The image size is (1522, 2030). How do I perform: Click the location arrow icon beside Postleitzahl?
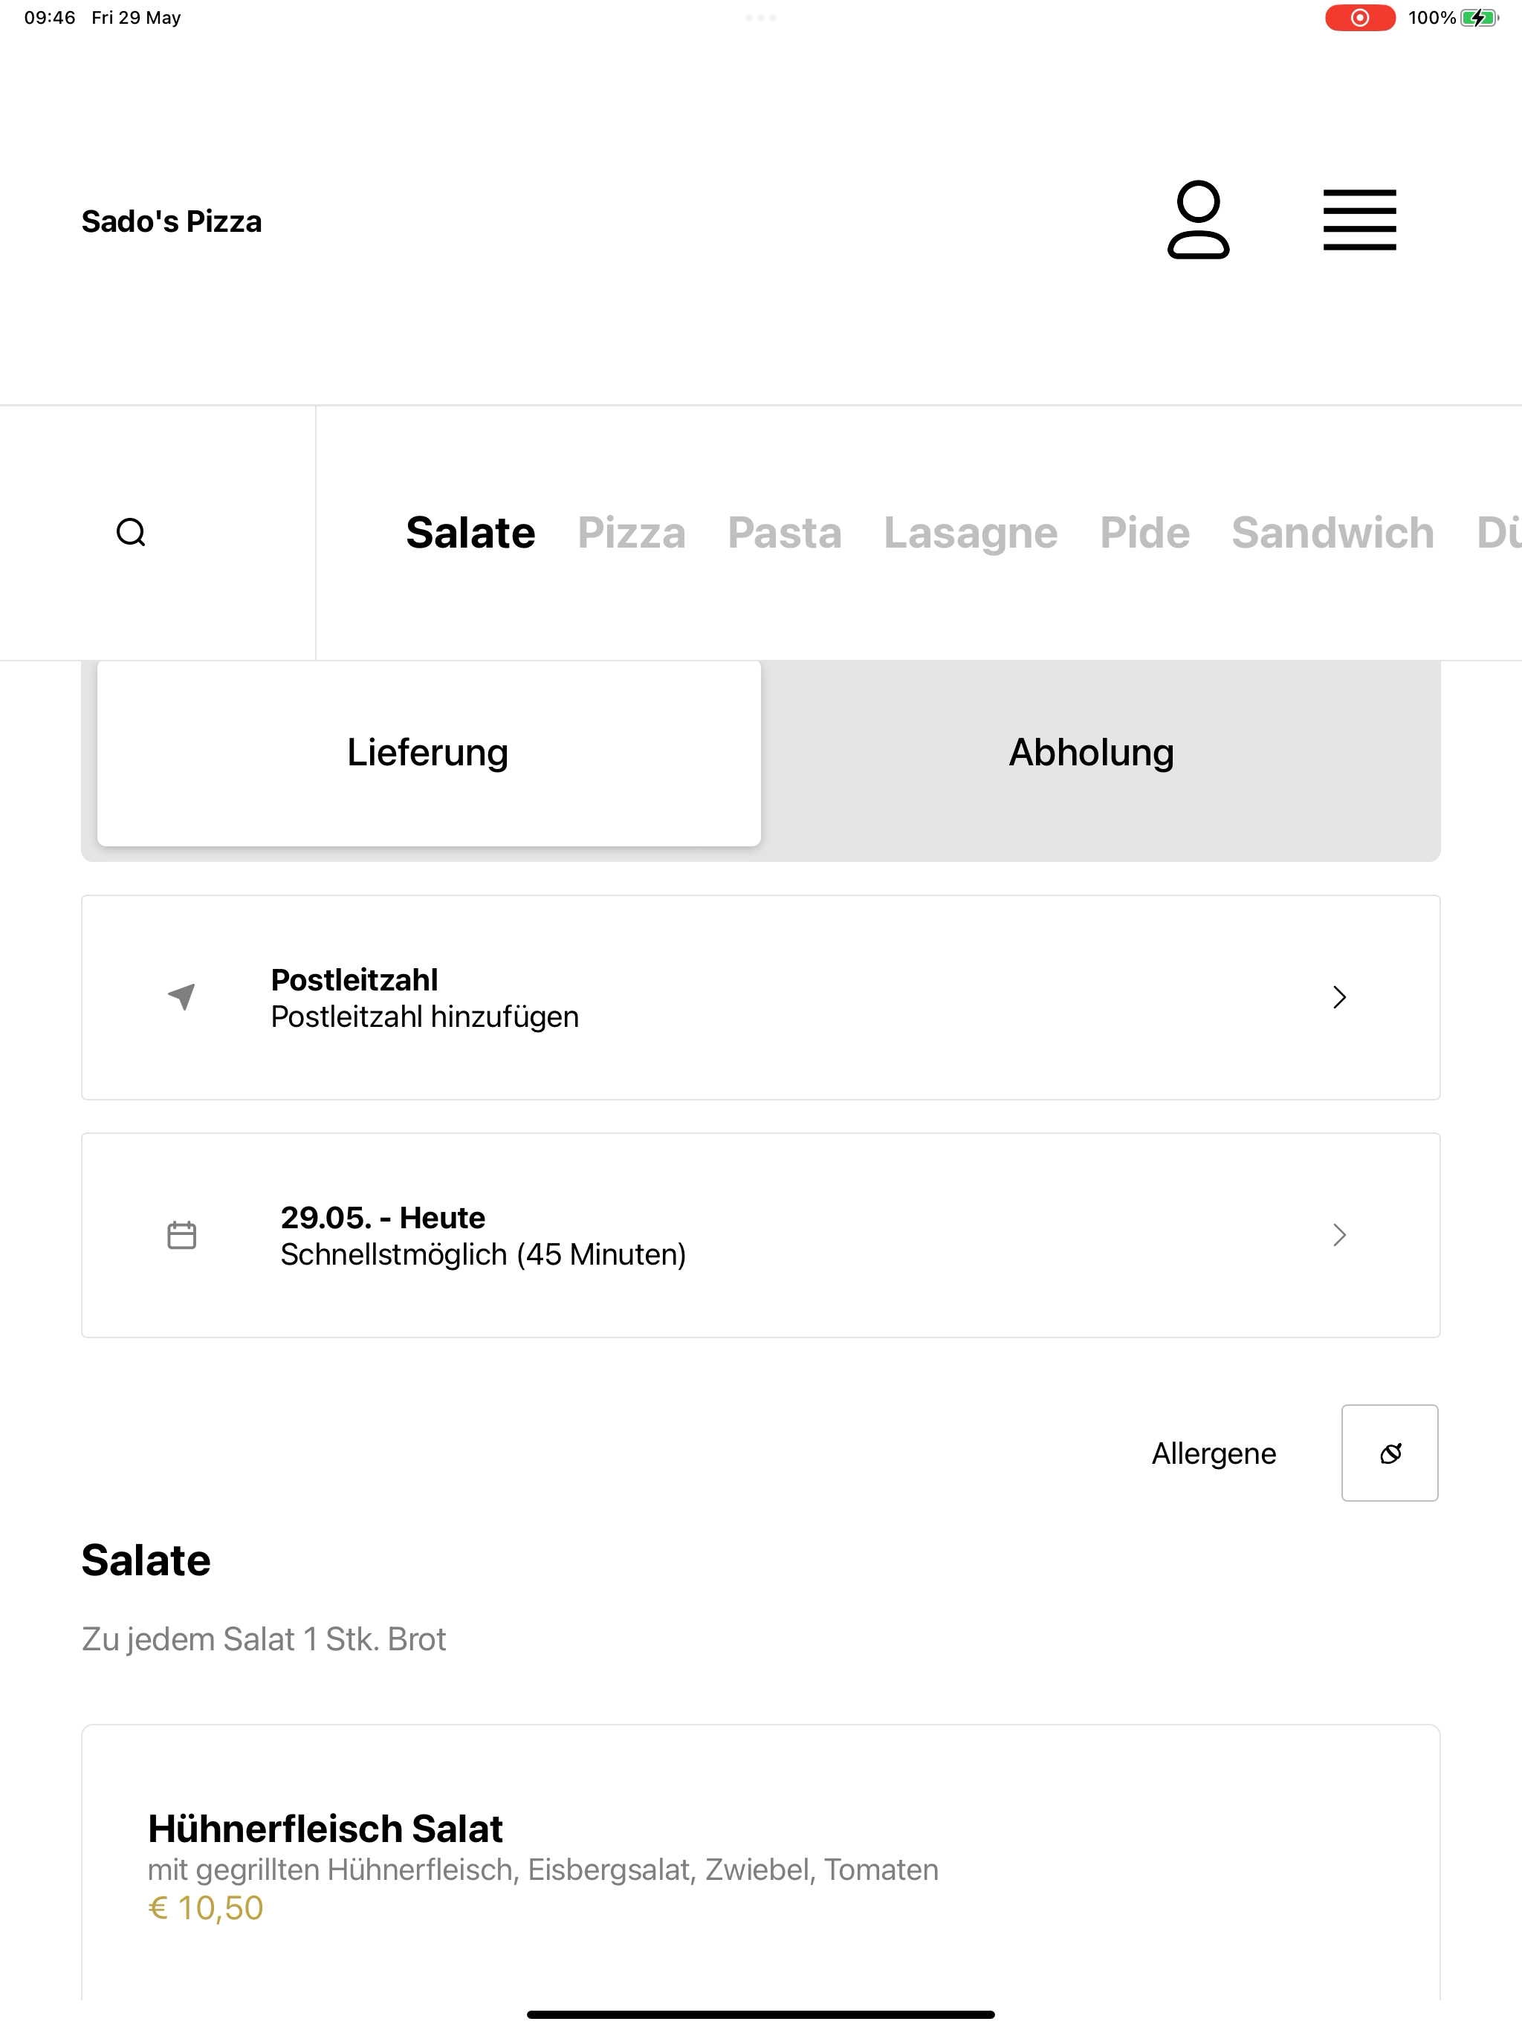click(x=182, y=996)
